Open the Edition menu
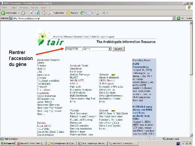 click(14, 8)
